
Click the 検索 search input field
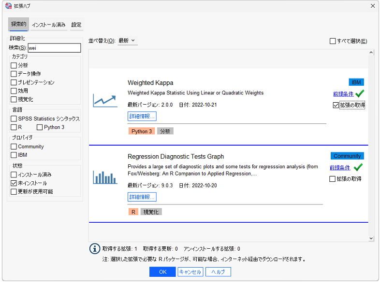[x=54, y=48]
